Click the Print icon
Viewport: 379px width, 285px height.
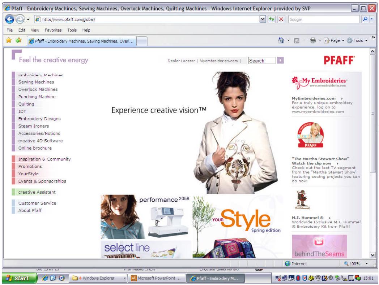[x=313, y=40]
